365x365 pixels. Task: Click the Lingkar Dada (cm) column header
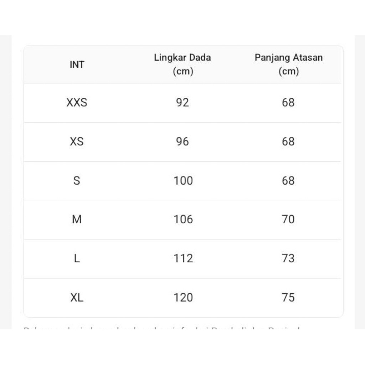pyautogui.click(x=182, y=64)
